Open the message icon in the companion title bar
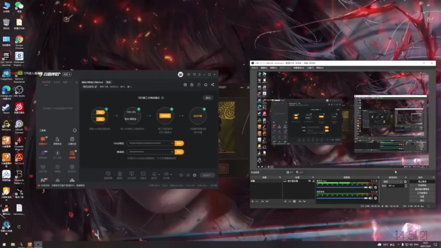This screenshot has height=248, width=441. pos(189,74)
